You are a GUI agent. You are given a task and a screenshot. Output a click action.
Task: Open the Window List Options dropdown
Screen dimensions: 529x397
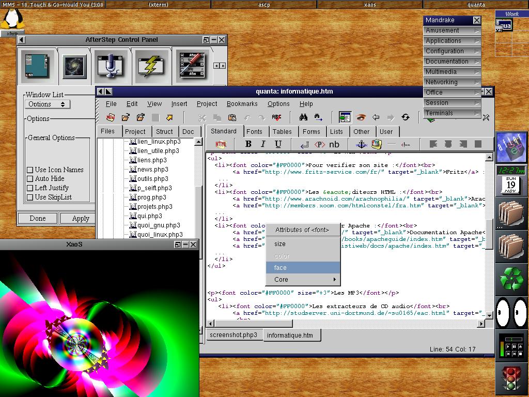tap(47, 104)
